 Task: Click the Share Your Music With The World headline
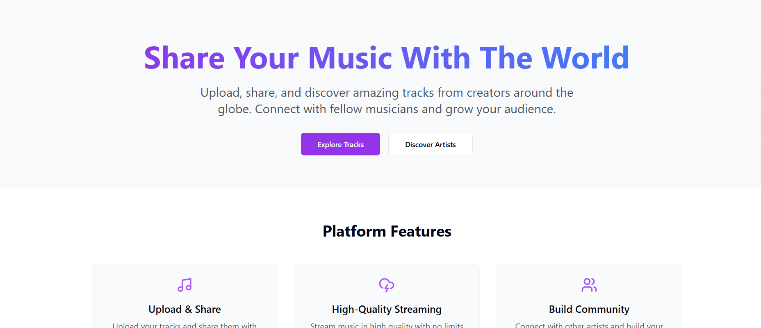pyautogui.click(x=386, y=57)
